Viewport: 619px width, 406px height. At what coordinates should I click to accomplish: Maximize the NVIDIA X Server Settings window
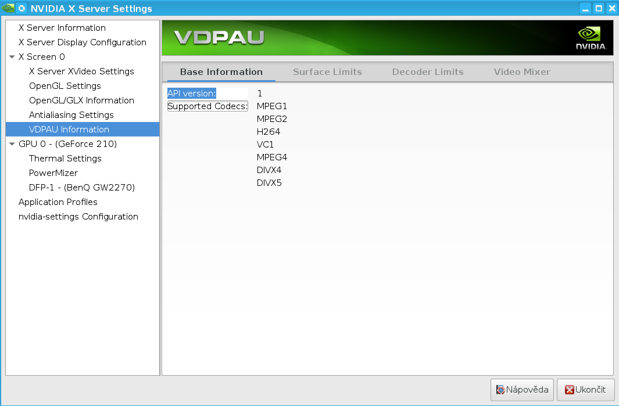tap(599, 8)
